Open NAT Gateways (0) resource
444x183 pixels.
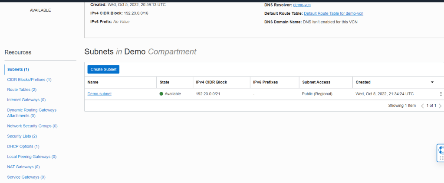[x=23, y=167]
